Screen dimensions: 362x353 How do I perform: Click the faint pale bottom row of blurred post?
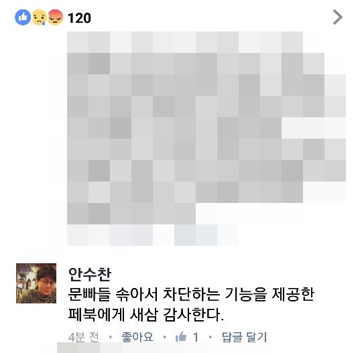tap(153, 235)
